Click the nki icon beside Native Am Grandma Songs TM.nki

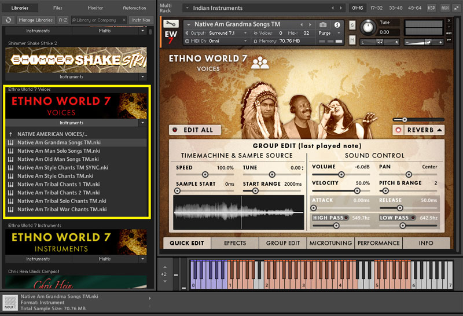pos(10,142)
